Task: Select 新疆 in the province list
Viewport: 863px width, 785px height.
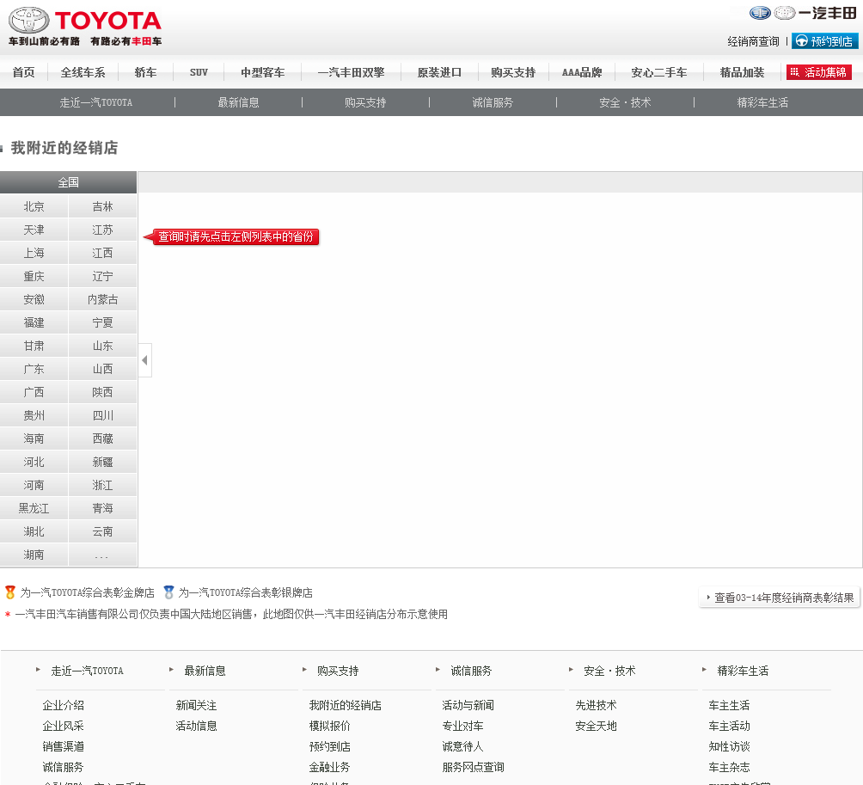Action: [102, 462]
